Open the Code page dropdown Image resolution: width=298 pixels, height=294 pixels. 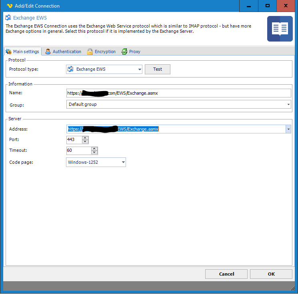pyautogui.click(x=123, y=162)
